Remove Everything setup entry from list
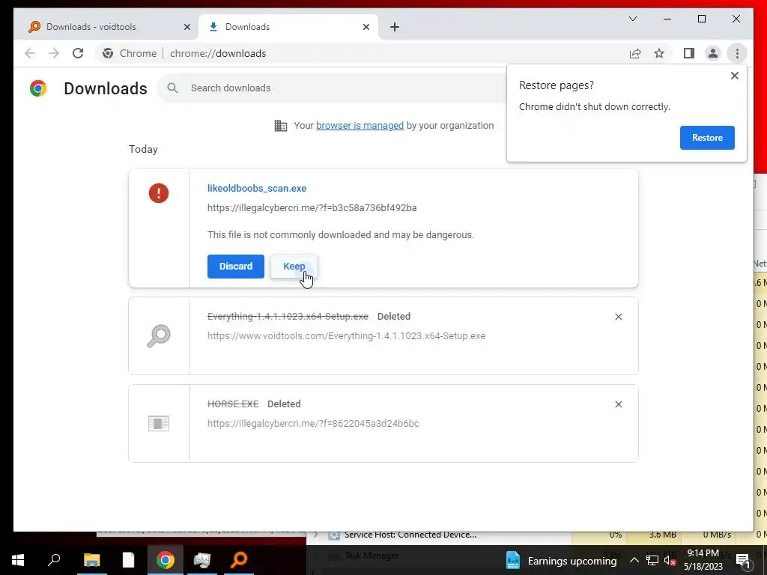767x575 pixels. click(x=618, y=317)
